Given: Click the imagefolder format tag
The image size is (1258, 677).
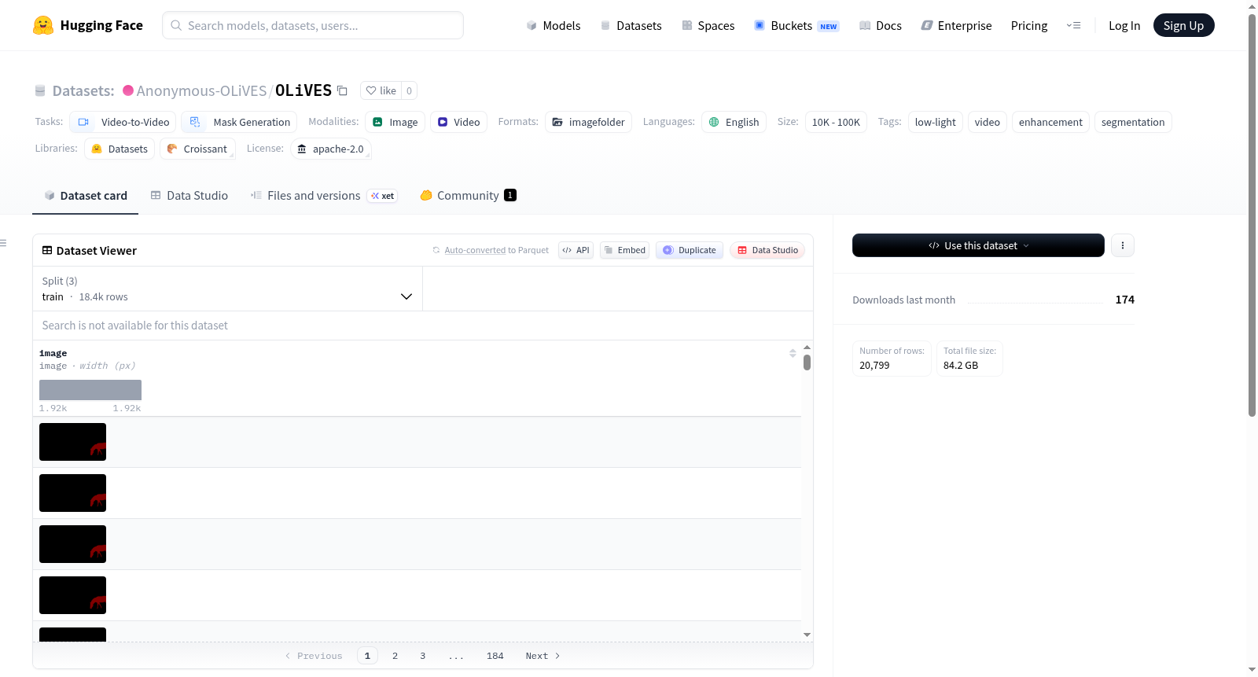Looking at the screenshot, I should [588, 122].
